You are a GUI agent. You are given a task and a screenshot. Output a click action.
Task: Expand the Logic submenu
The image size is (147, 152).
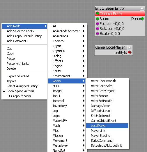click(x=67, y=116)
